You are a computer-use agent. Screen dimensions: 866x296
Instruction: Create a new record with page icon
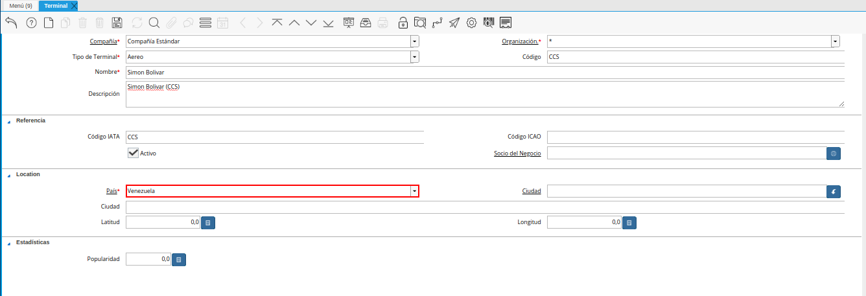49,23
